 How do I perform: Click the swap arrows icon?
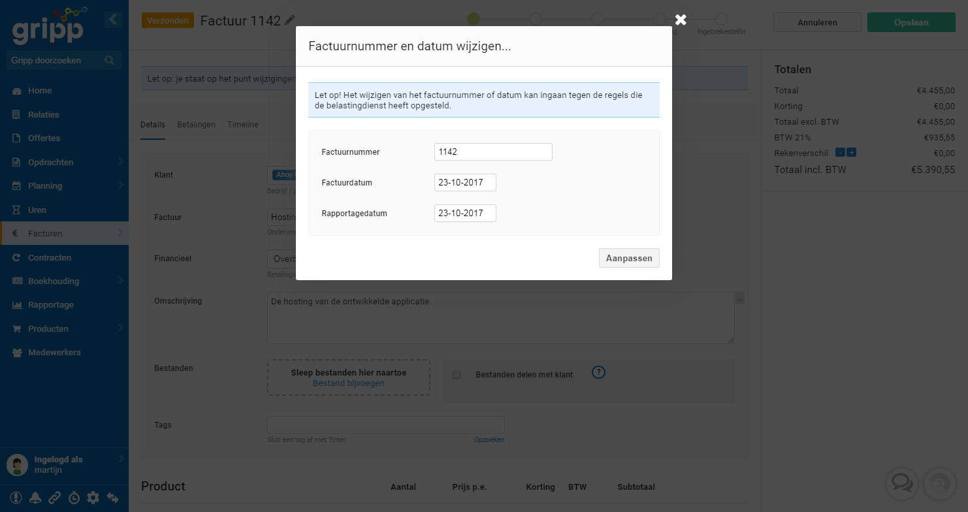pyautogui.click(x=113, y=498)
